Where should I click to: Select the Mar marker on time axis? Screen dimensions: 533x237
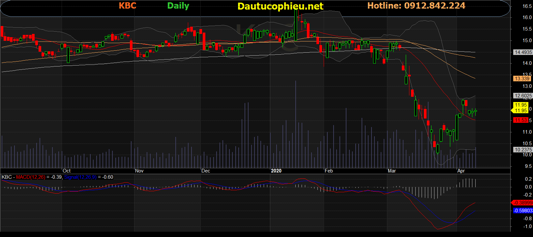(392, 171)
